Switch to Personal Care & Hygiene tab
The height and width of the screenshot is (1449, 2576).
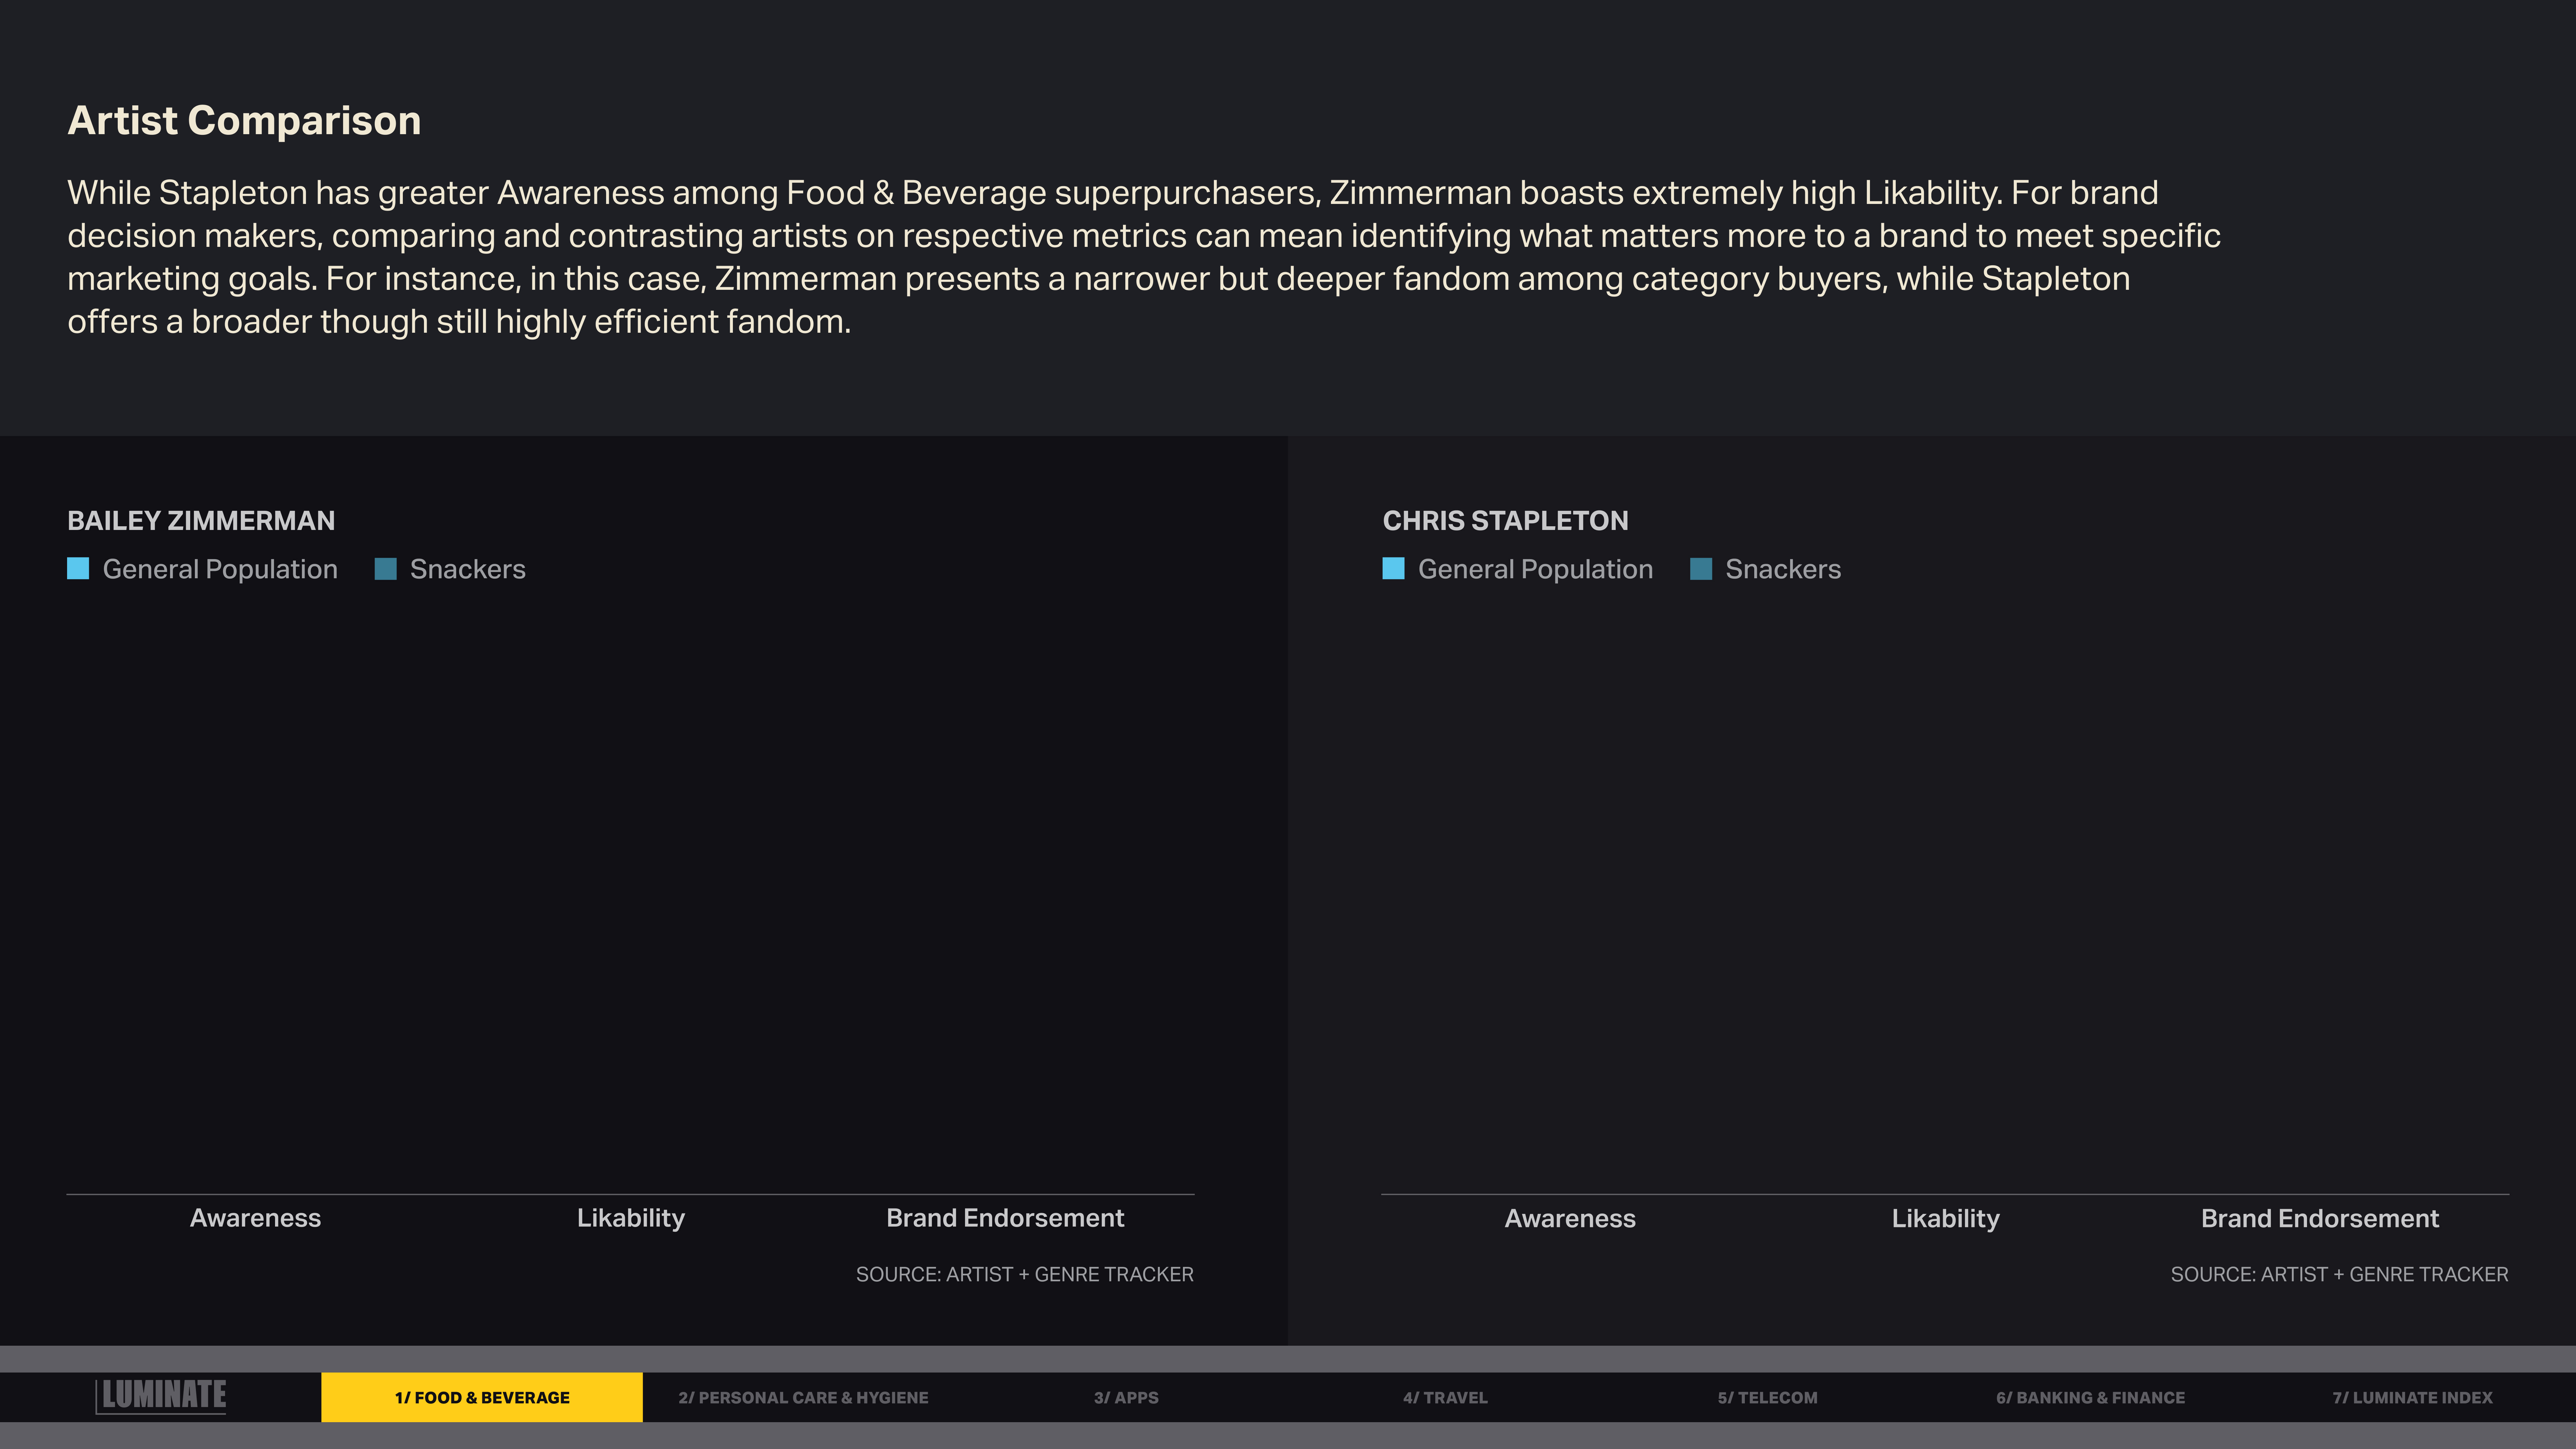(x=803, y=1397)
